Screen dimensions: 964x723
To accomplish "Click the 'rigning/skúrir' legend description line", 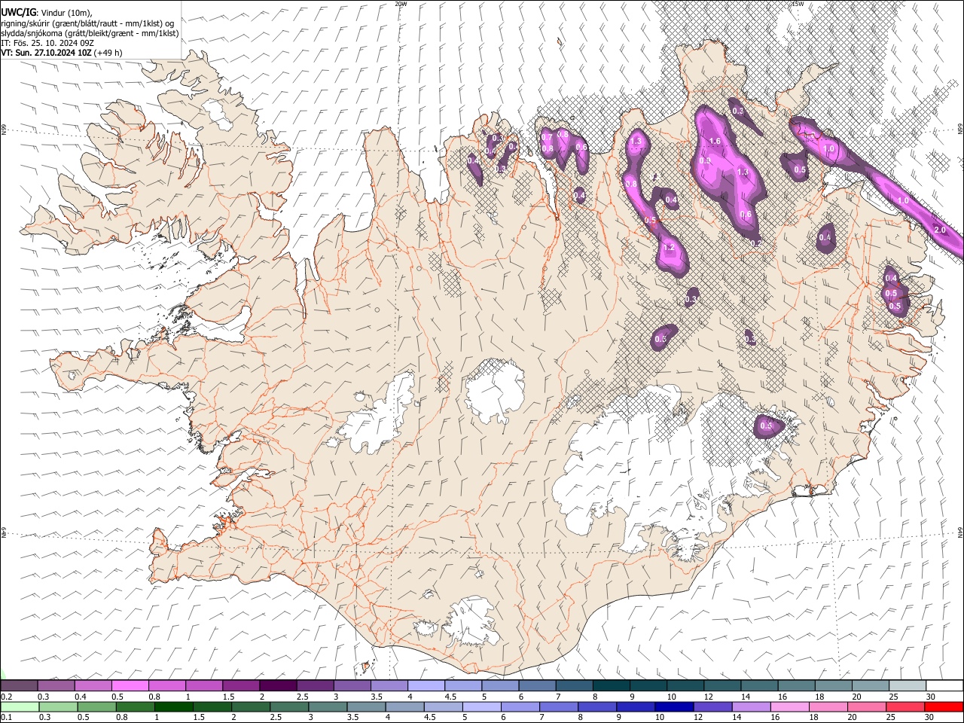I will pyautogui.click(x=87, y=23).
